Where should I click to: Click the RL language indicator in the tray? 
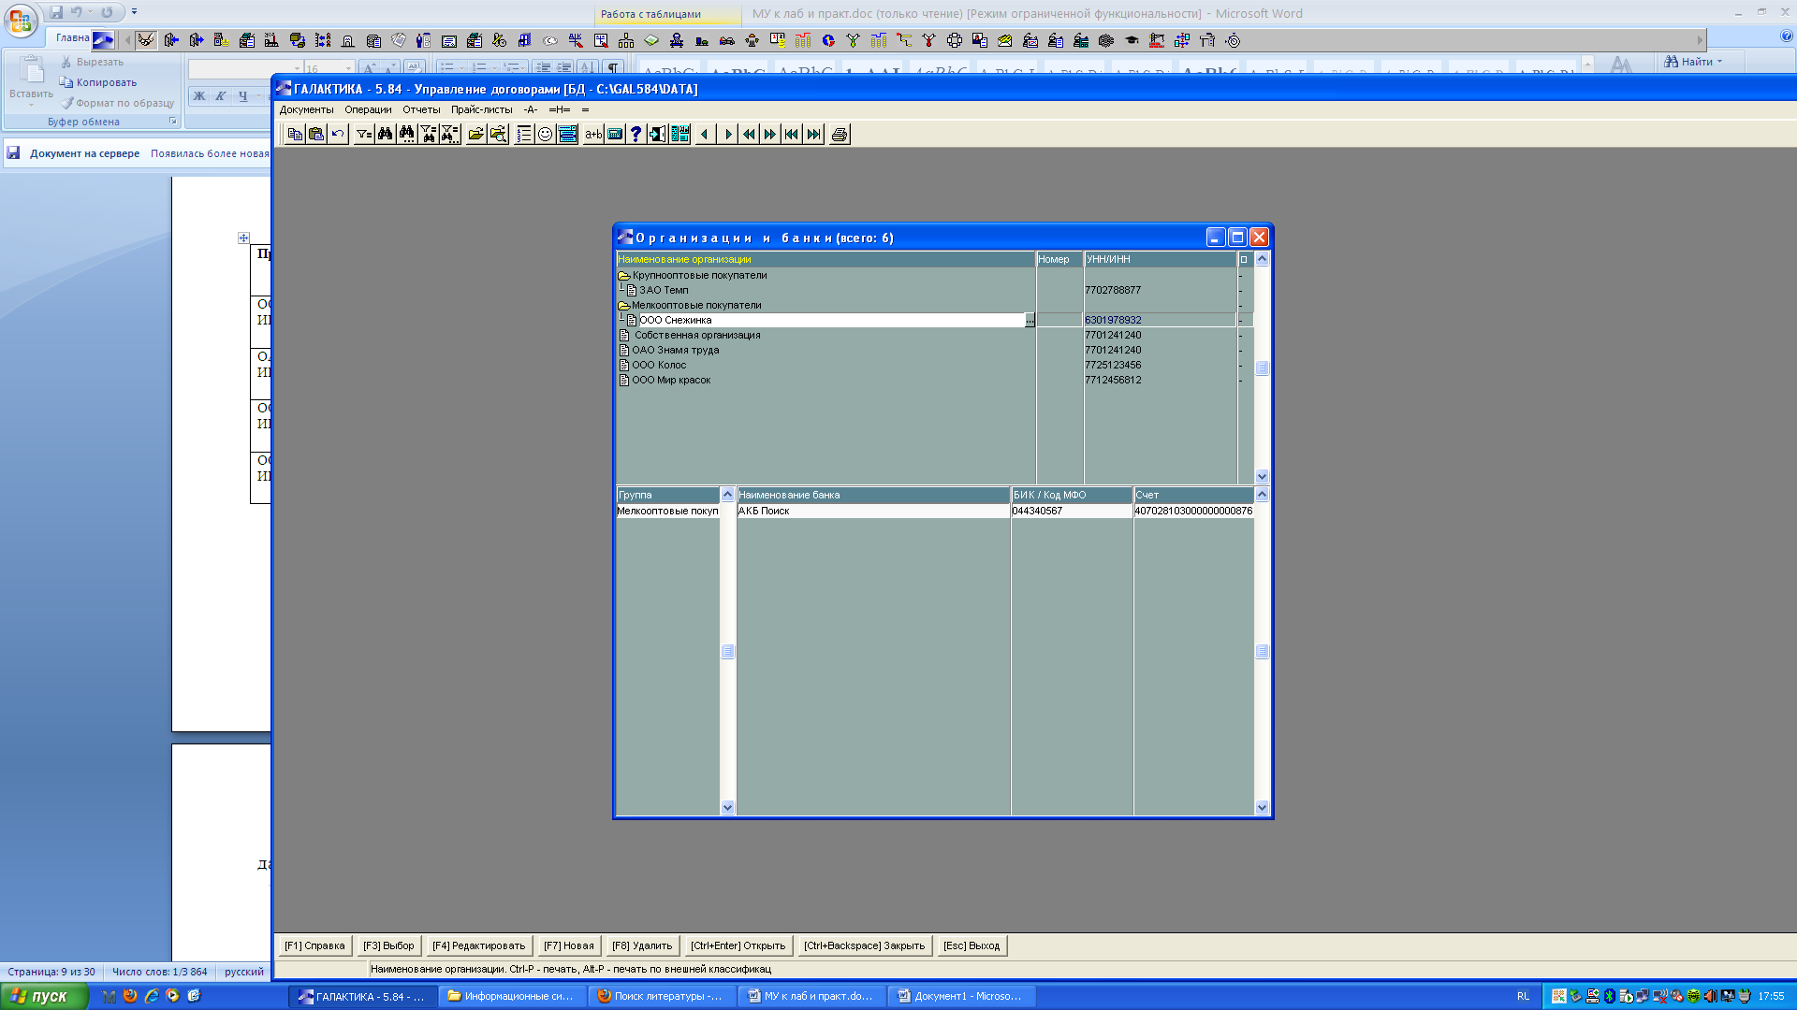[1523, 996]
